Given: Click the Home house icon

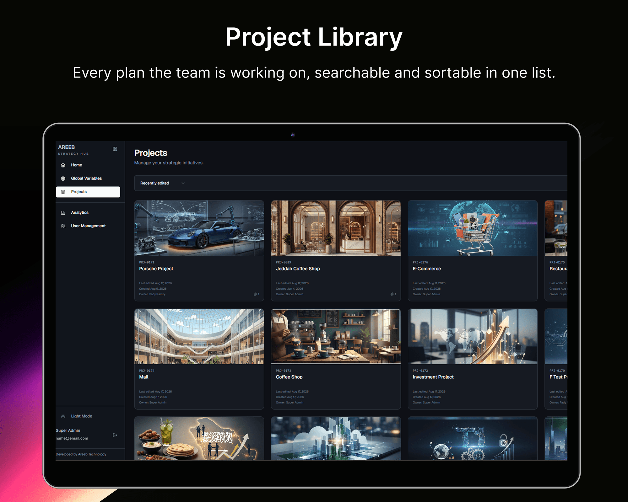Looking at the screenshot, I should tap(63, 165).
